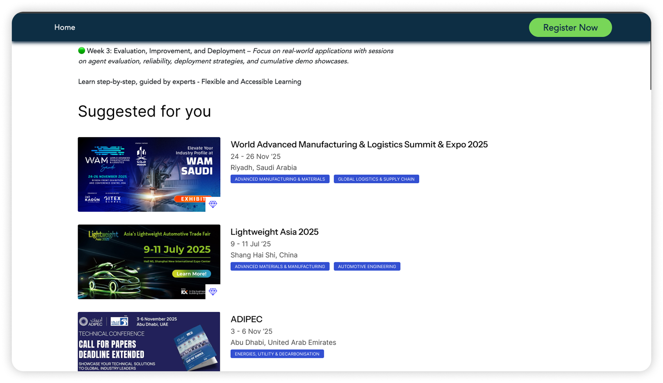
Task: Select the Automotive Engineering tag
Action: (x=367, y=266)
